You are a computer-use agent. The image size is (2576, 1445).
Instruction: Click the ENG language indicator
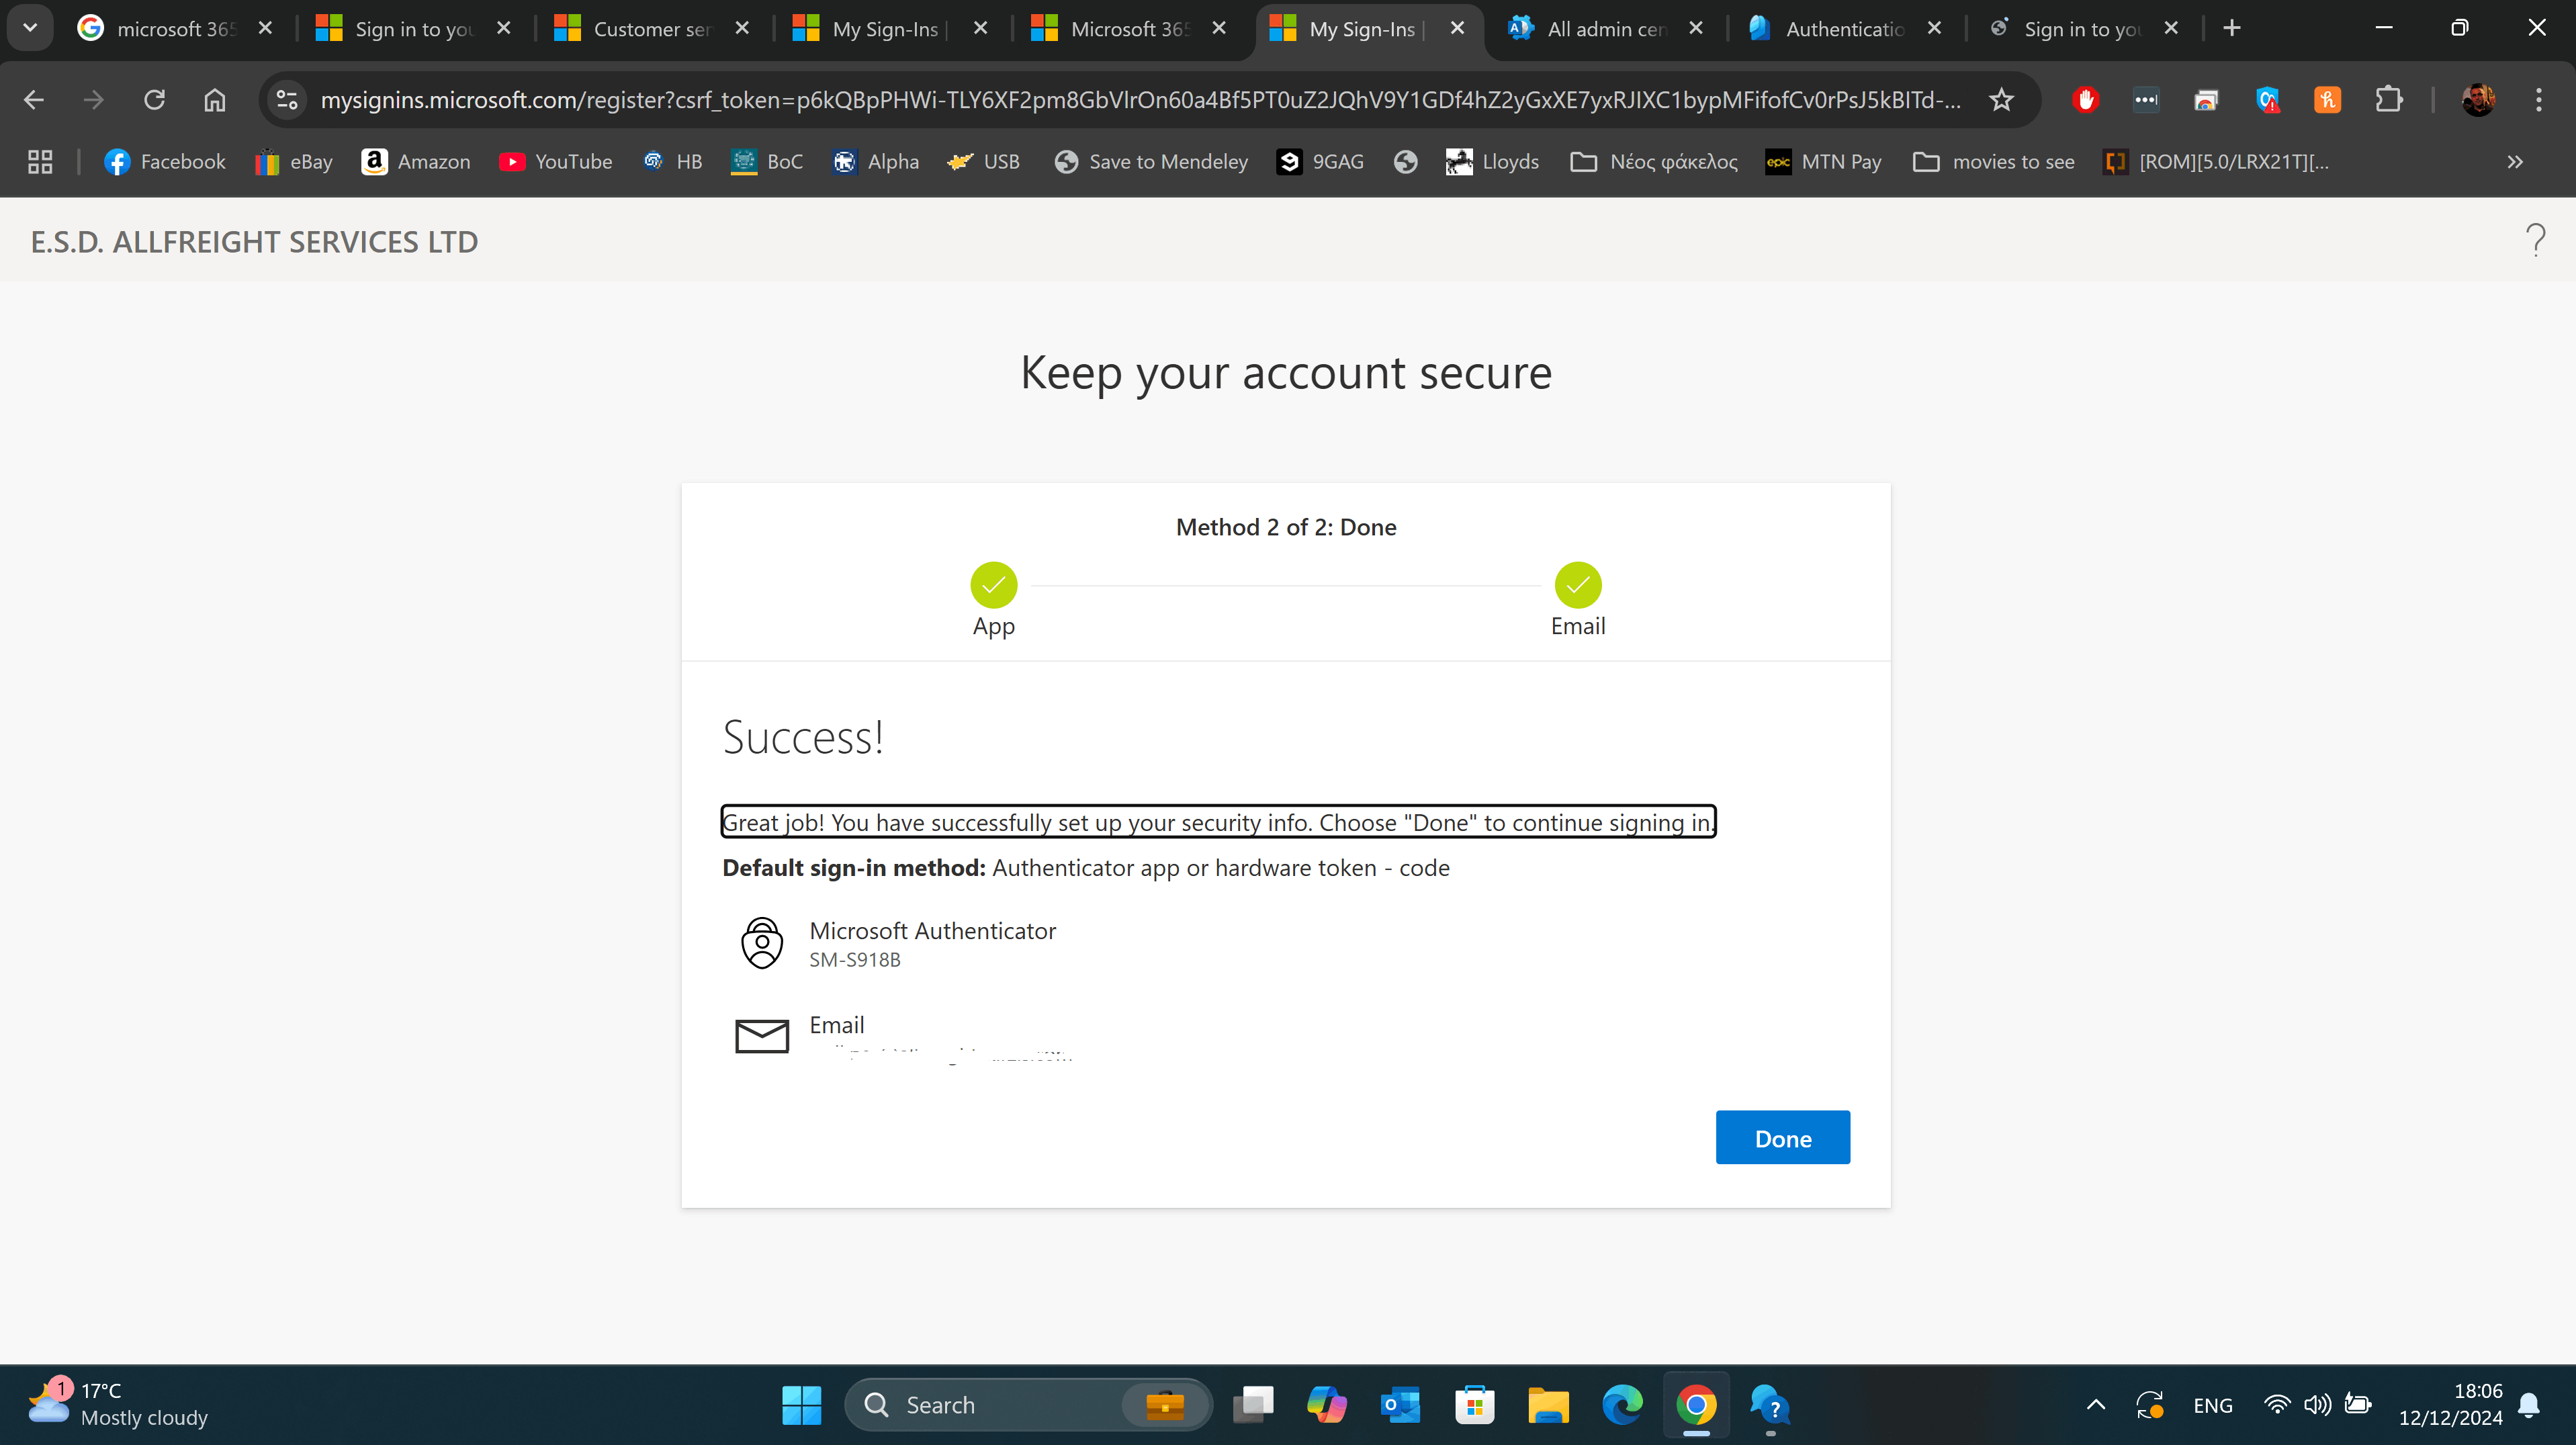click(x=2212, y=1405)
